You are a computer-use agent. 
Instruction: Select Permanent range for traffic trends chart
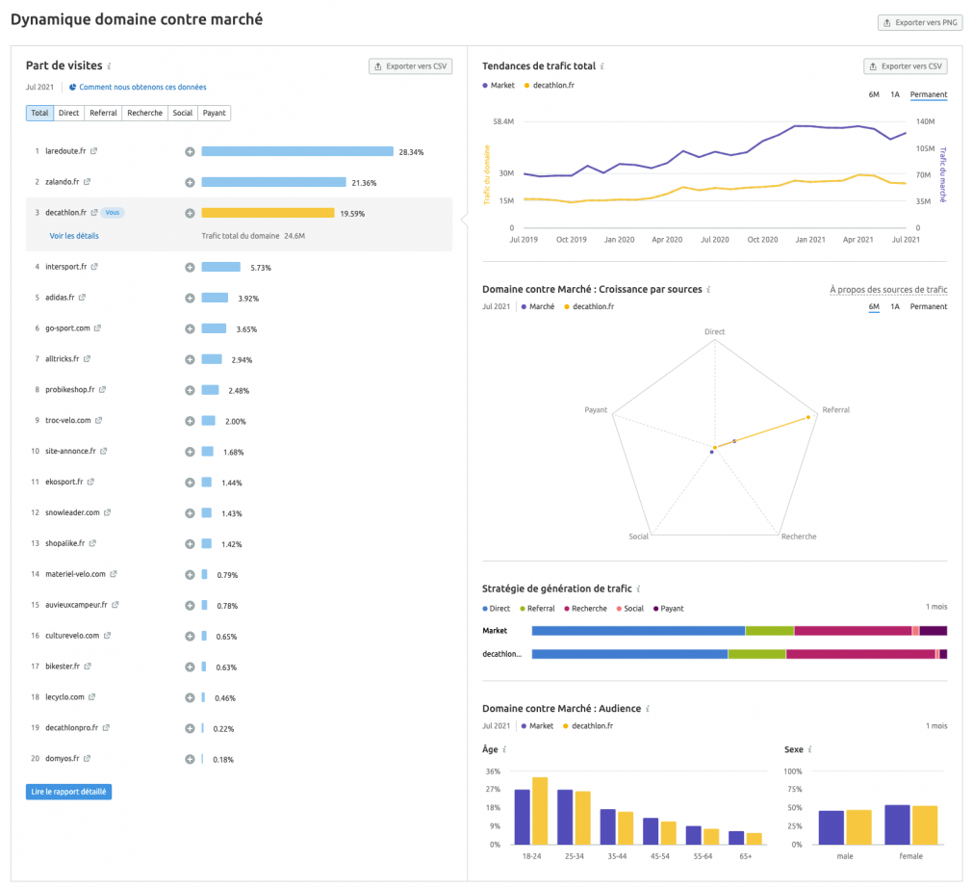pyautogui.click(x=928, y=95)
